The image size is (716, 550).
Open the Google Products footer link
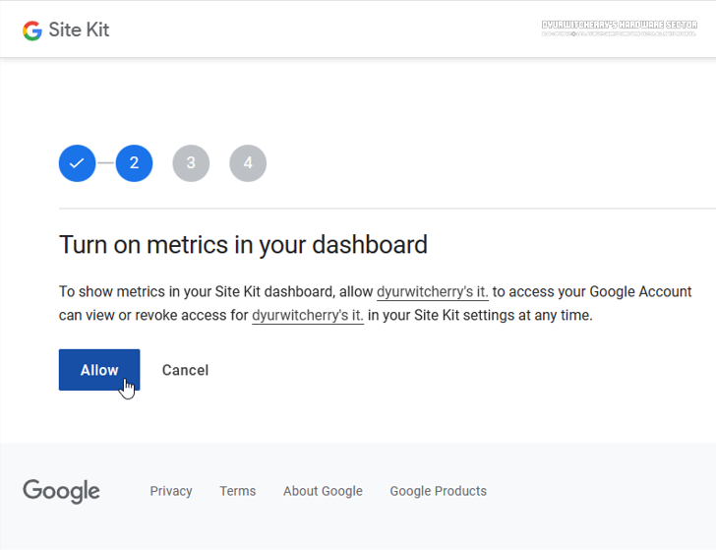click(438, 491)
